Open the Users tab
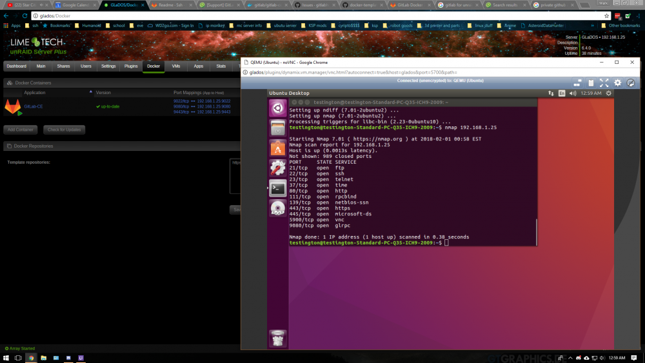This screenshot has width=645, height=363. click(86, 66)
